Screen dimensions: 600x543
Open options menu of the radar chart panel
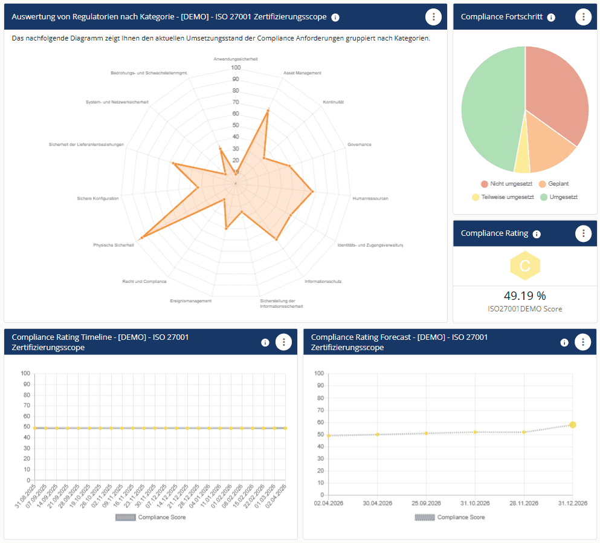(x=433, y=17)
